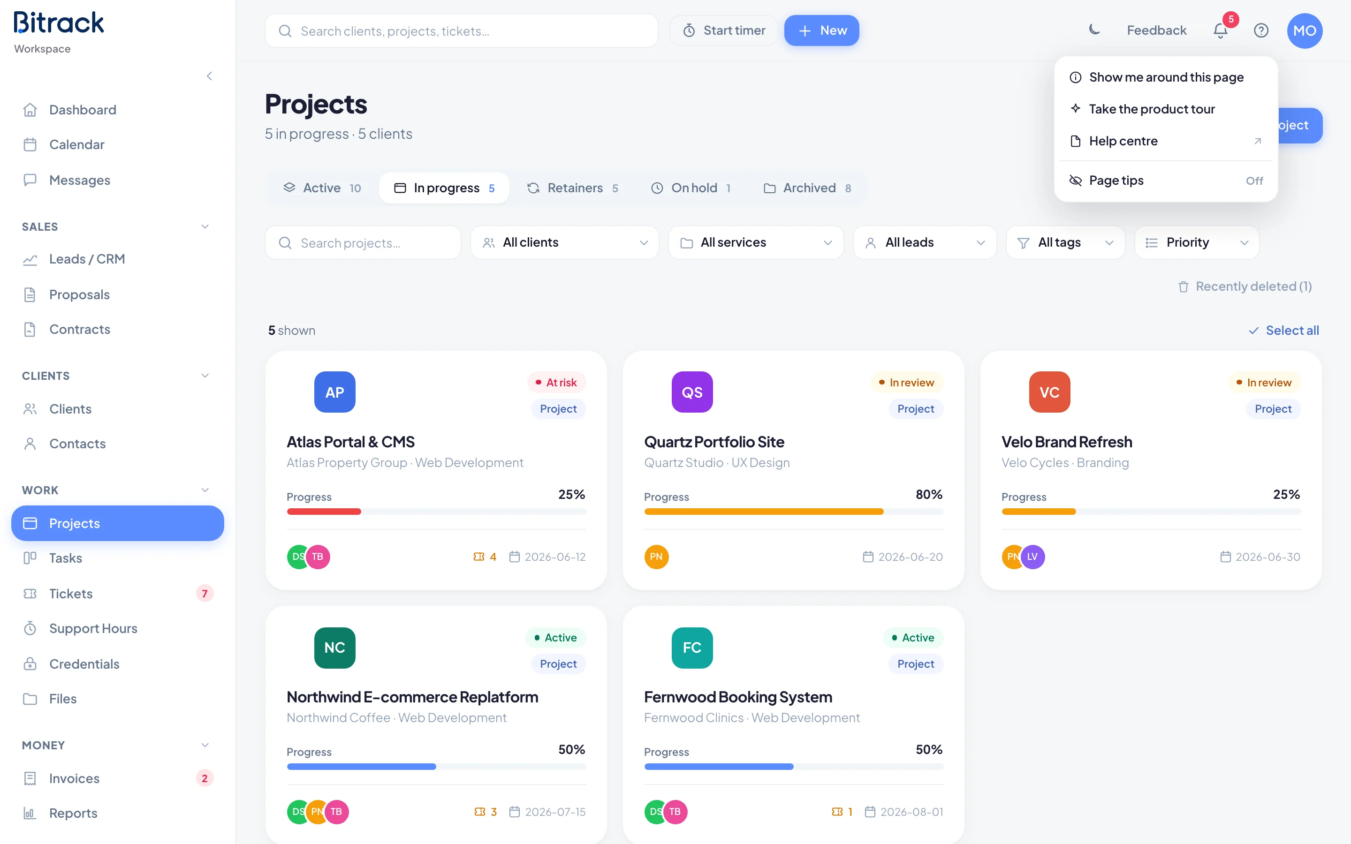Focus the Search projects field
This screenshot has width=1351, height=844.
pos(363,242)
